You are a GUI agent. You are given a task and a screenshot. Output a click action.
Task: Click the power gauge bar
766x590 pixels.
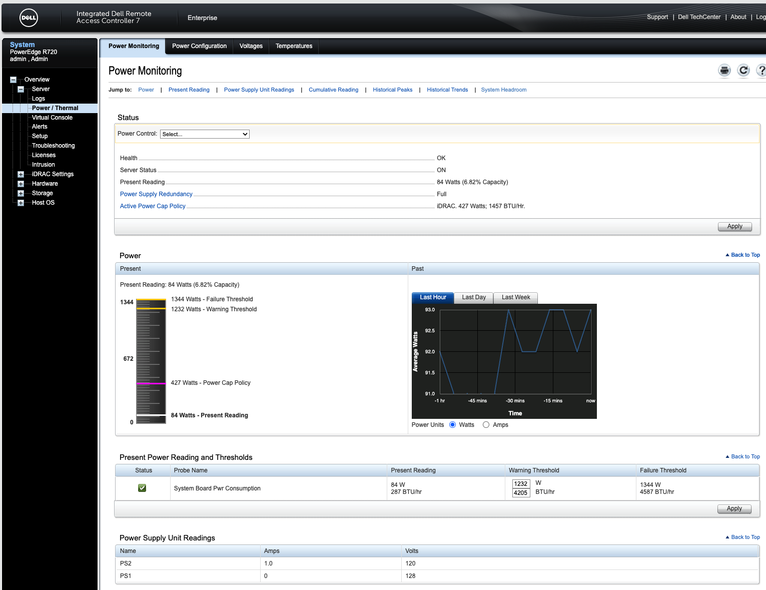[151, 361]
